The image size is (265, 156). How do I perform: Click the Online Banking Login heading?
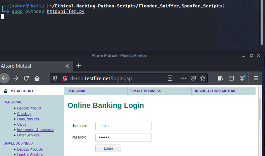106,105
